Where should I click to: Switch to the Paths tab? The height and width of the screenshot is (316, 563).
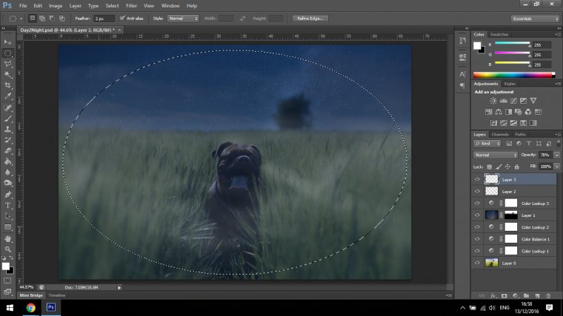(520, 135)
